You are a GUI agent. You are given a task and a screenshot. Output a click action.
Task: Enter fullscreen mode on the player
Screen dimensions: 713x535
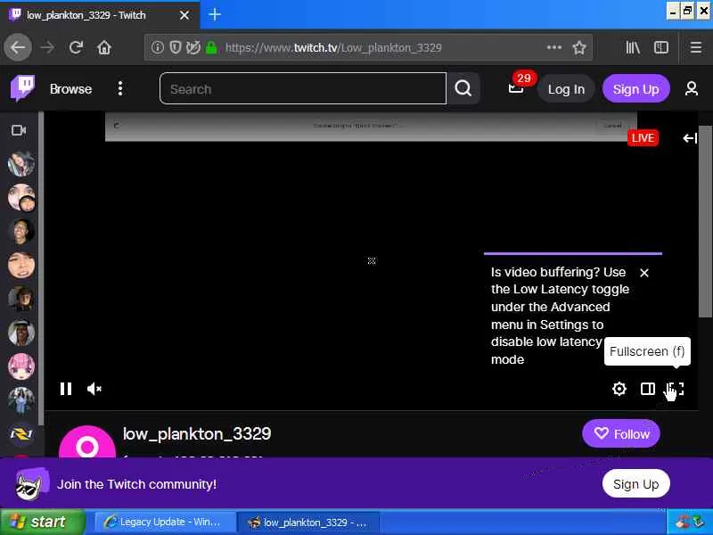click(x=676, y=390)
